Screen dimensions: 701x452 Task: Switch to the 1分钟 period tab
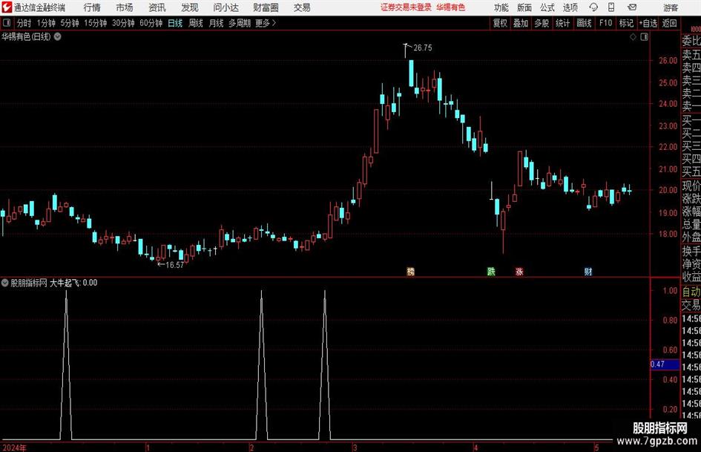click(x=46, y=23)
